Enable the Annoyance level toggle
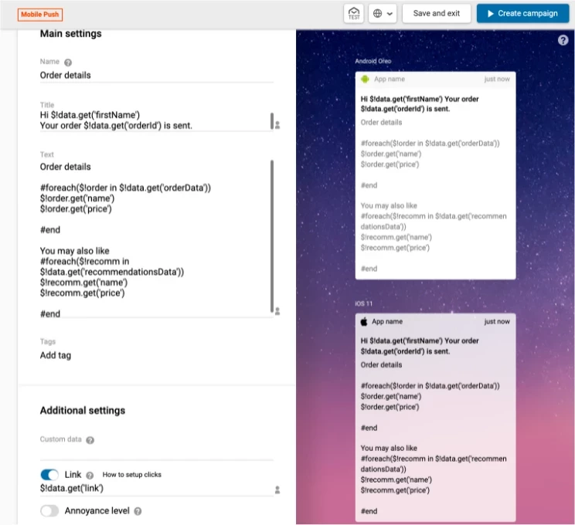575x525 pixels. [49, 511]
